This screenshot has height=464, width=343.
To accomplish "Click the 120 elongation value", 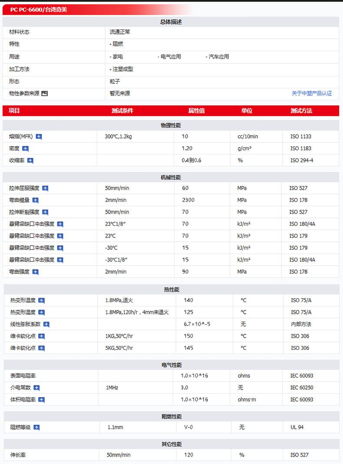I will click(x=188, y=455).
